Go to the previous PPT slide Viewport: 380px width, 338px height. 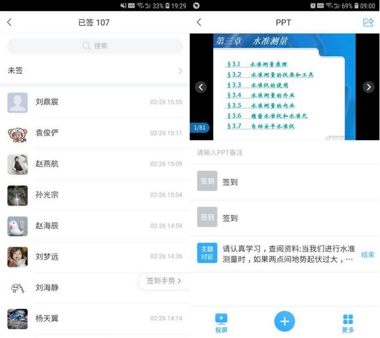201,87
